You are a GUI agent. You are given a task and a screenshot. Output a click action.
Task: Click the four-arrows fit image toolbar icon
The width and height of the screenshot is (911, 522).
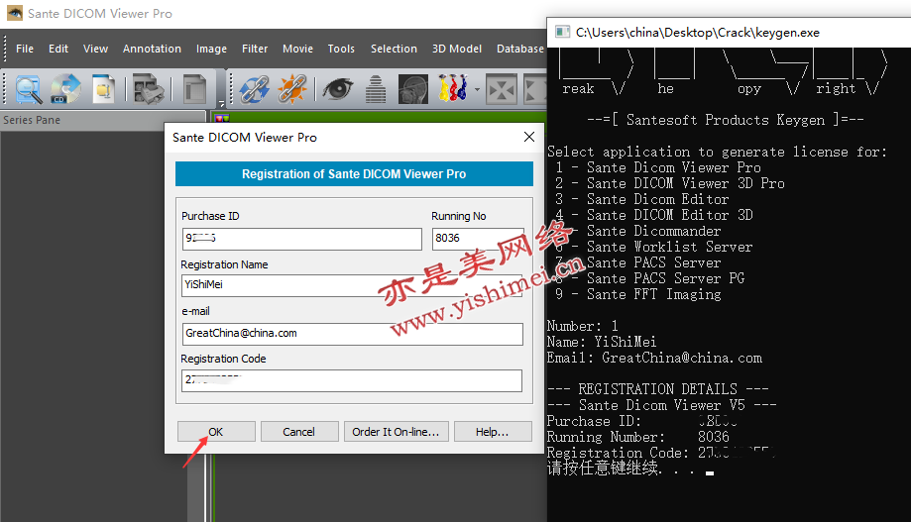click(502, 89)
